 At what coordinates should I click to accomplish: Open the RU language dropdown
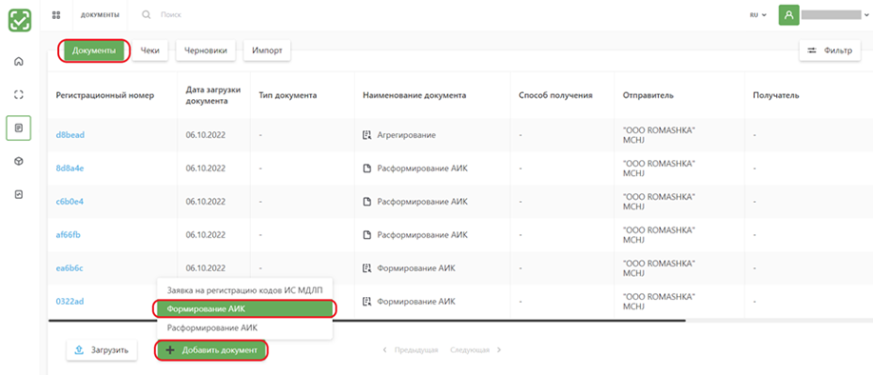pyautogui.click(x=758, y=15)
